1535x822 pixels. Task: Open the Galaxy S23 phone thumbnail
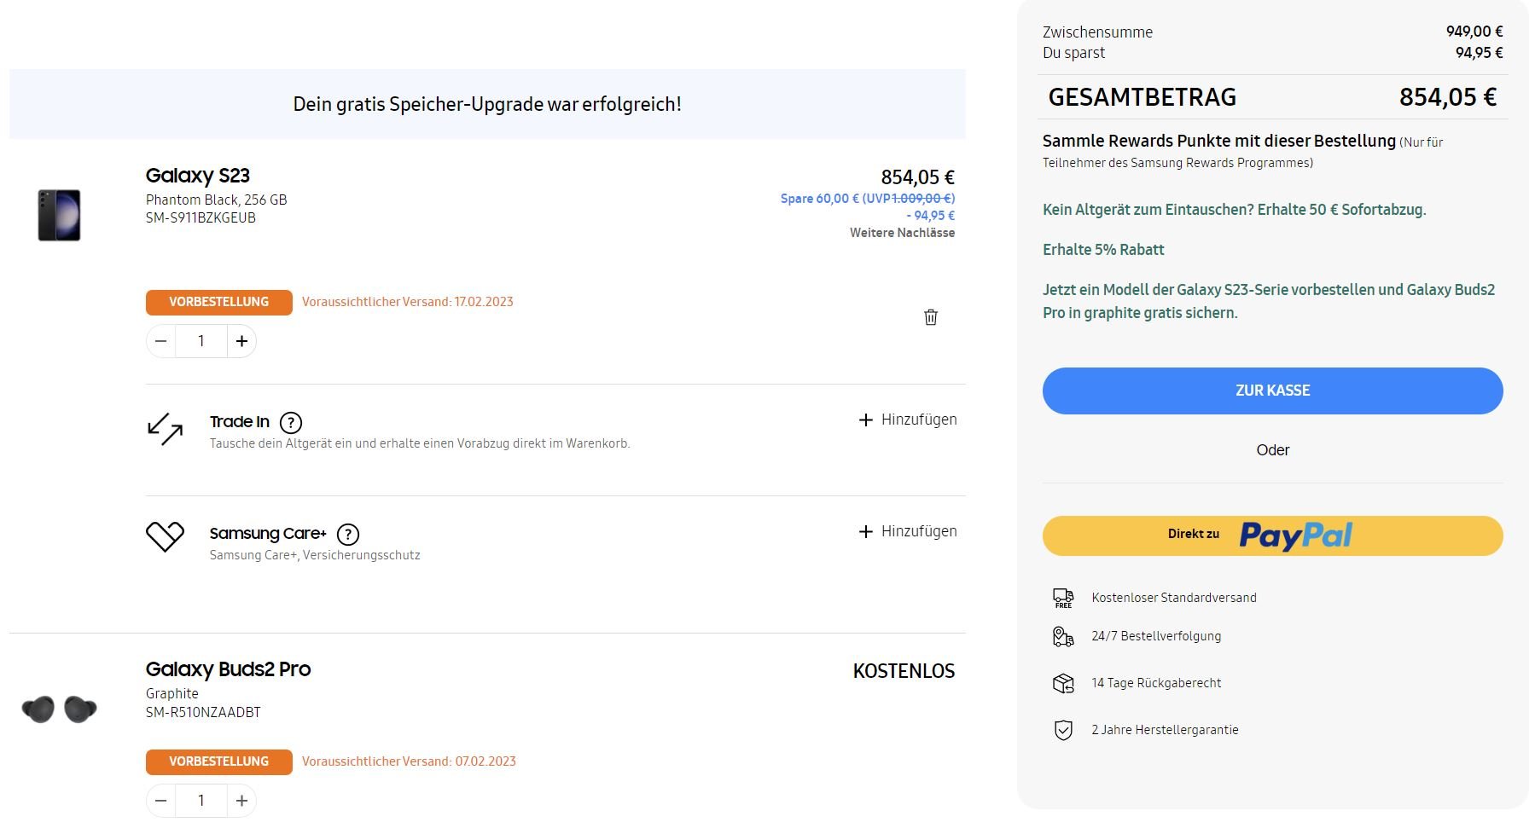[59, 215]
